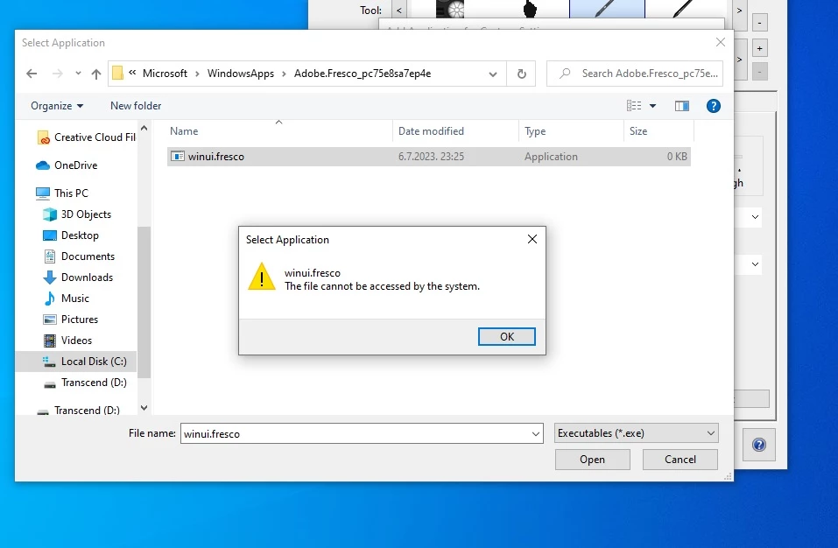838x548 pixels.
Task: Open Downloads in the navigation pane
Action: coord(78,278)
